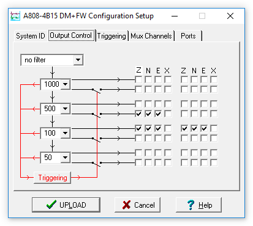Enable first Z checkbox on 1000 continuous row

[x=138, y=79]
